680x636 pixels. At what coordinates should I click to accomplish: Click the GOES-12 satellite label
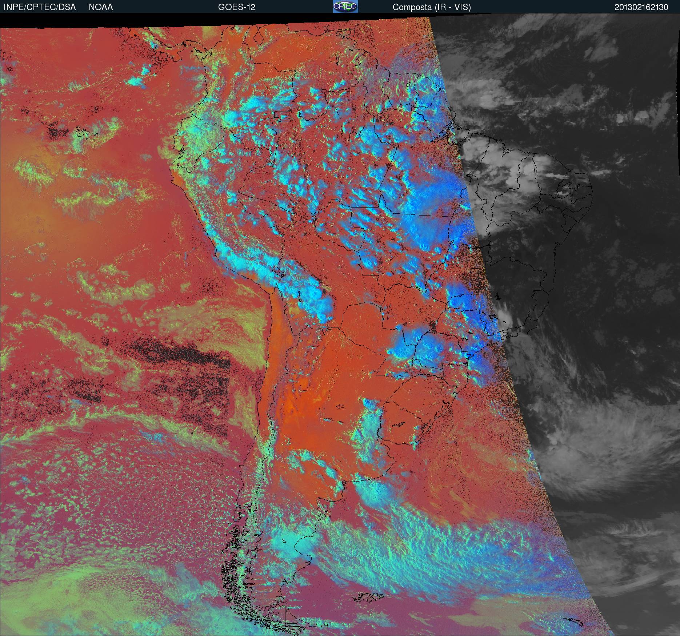point(236,7)
